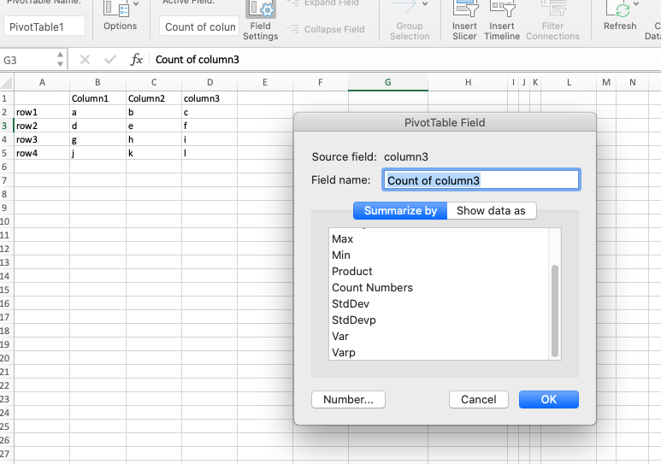This screenshot has width=661, height=464.
Task: Select Var in summarize list
Action: 439,337
